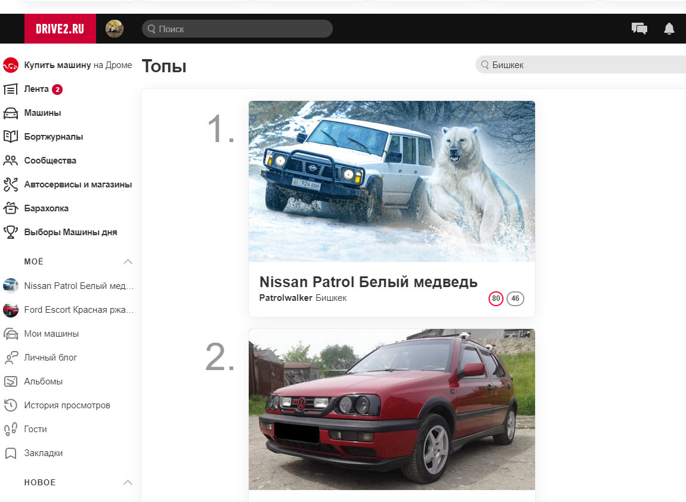Open Выборы Машины дня link
The width and height of the screenshot is (686, 502).
click(70, 232)
